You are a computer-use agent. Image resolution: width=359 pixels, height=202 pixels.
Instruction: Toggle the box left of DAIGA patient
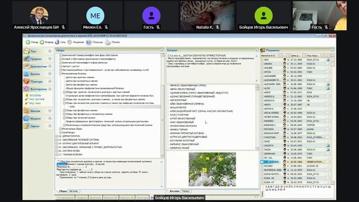[262, 150]
